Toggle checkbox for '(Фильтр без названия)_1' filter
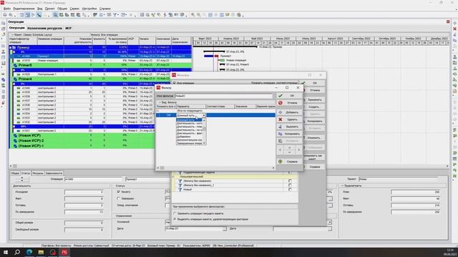458x257 pixels. 290,185
